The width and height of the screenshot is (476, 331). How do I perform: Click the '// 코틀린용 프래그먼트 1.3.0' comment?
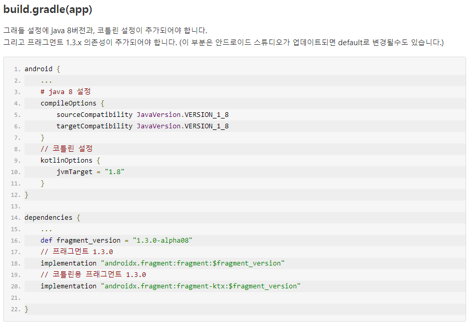[x=93, y=274]
